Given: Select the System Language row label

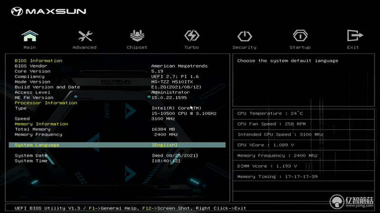Looking at the screenshot, I should (37, 145).
